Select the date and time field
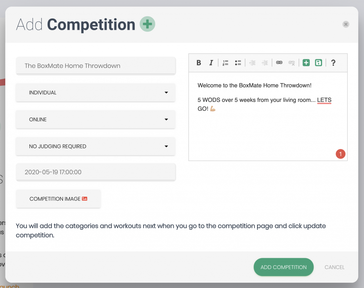The width and height of the screenshot is (364, 288). pos(96,172)
